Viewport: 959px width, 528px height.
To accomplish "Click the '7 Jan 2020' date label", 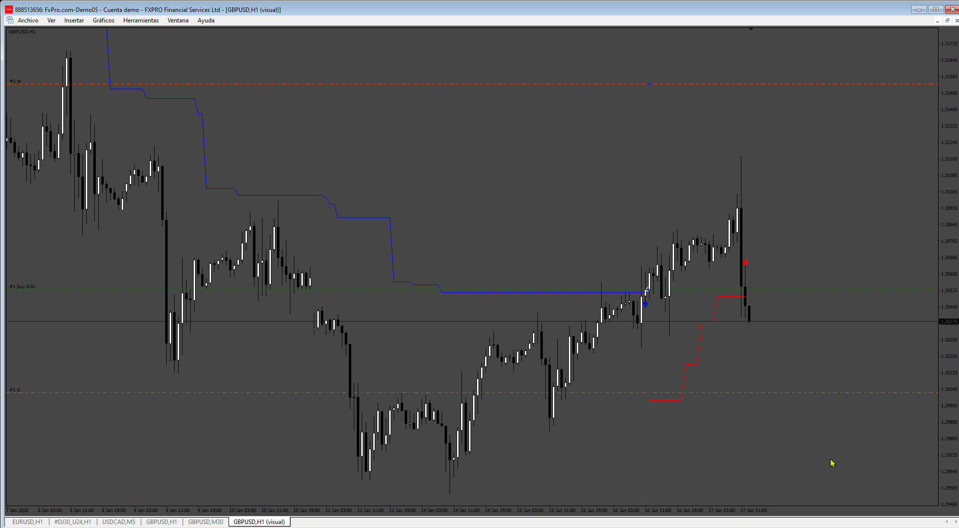I will point(17,511).
